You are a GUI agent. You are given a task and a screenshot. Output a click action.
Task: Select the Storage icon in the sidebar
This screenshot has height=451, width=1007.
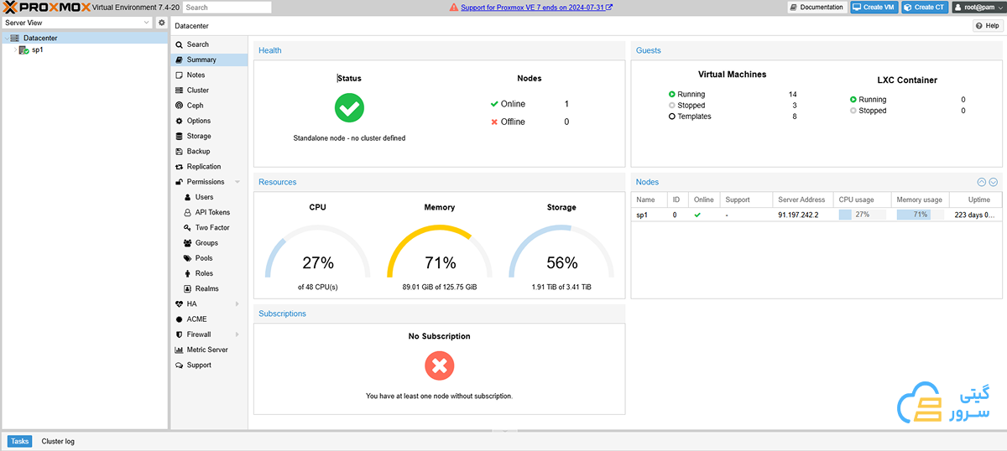[x=179, y=136]
